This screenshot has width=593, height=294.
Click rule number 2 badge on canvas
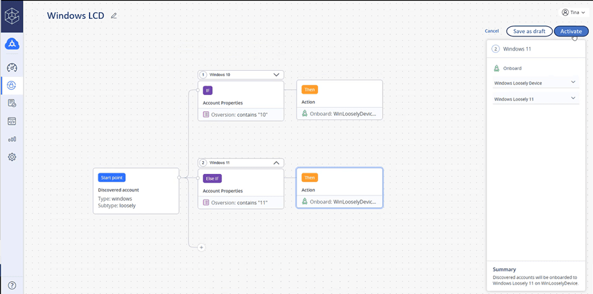(x=203, y=163)
